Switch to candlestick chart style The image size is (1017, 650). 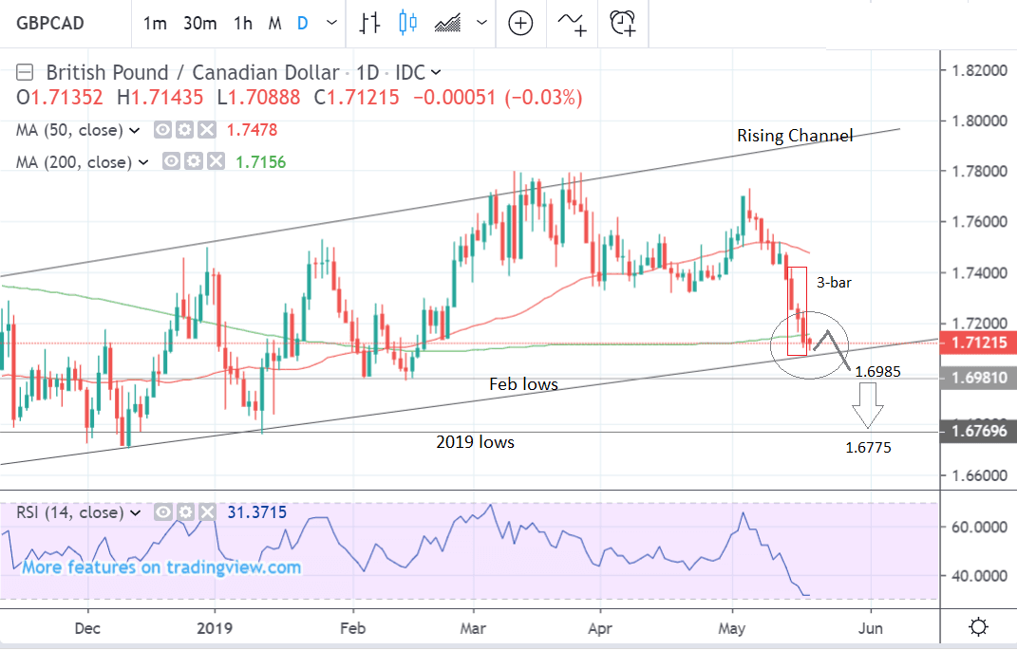pos(408,23)
